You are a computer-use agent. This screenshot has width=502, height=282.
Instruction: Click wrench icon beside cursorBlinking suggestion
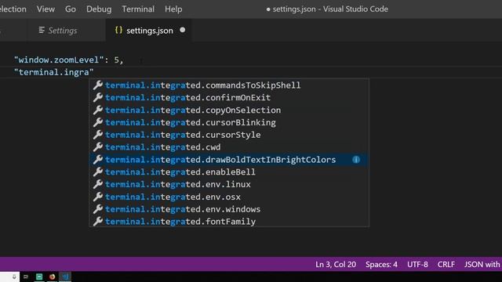[97, 122]
